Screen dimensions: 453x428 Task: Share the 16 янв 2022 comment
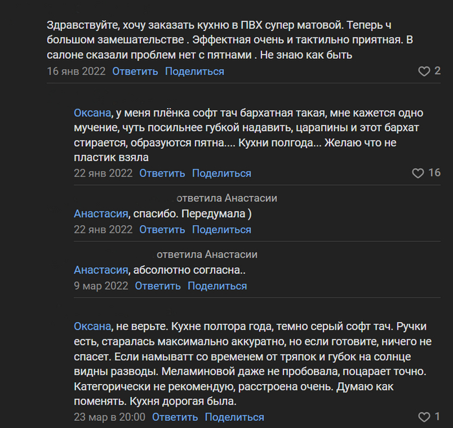pos(194,71)
